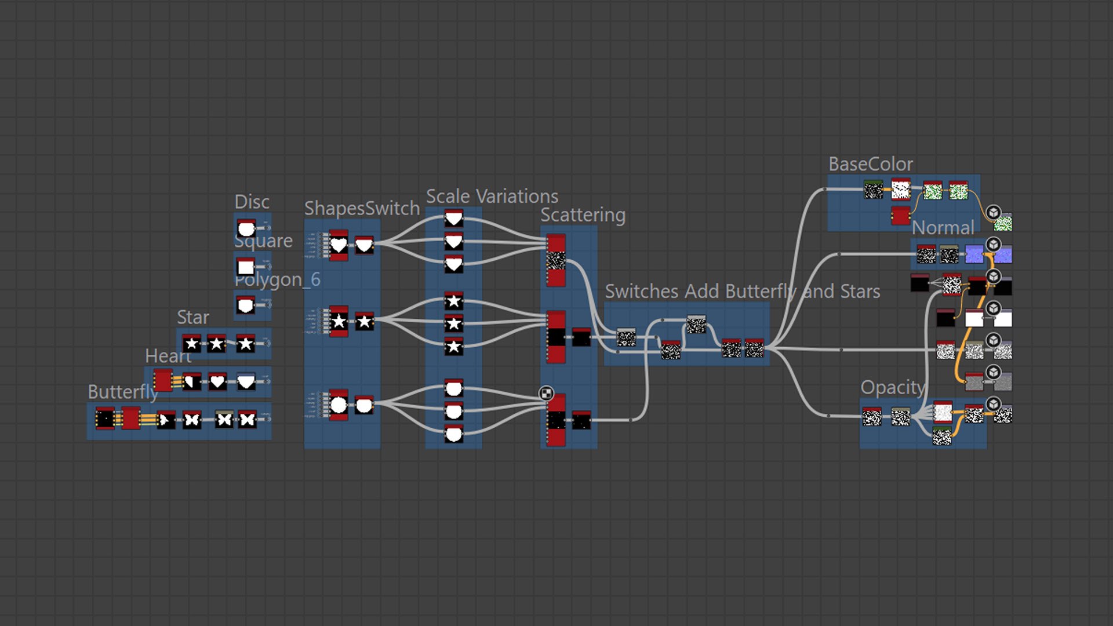The width and height of the screenshot is (1113, 626).
Task: Select the large disc switch node in ShapesSwitch
Action: [339, 405]
